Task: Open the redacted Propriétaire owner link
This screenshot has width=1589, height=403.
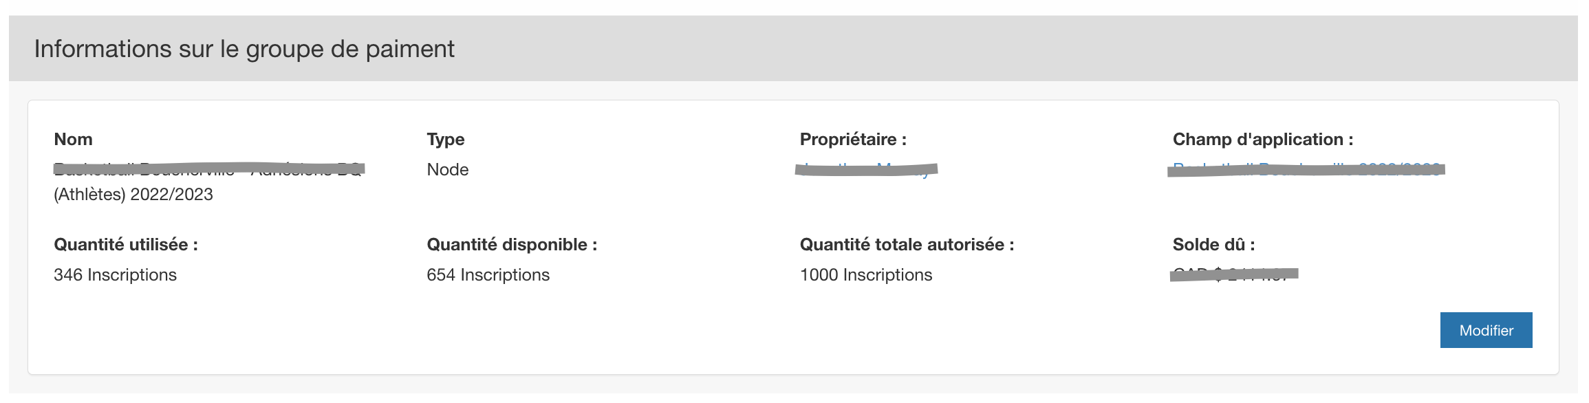Action: pos(866,169)
